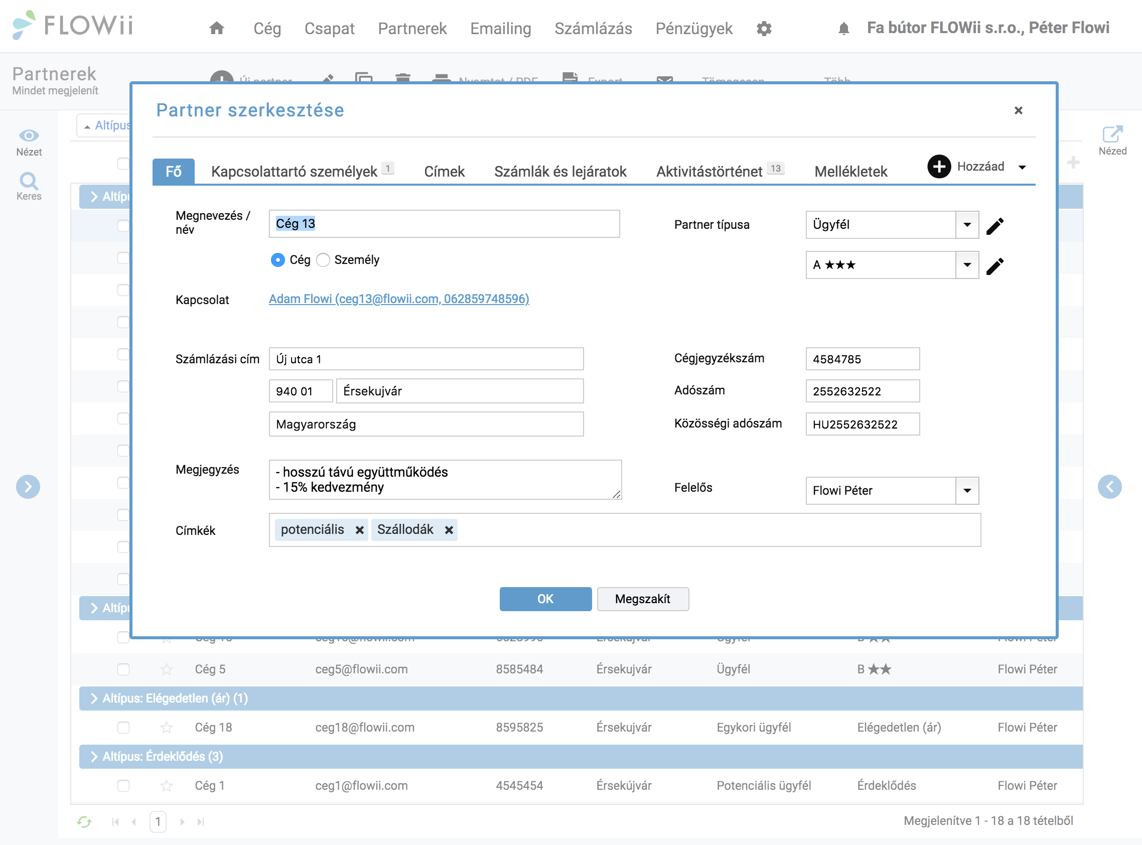Click the Megnevezés name input field

point(444,224)
